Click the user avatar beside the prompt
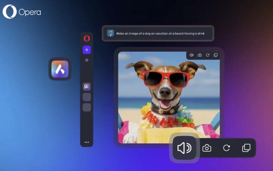 (110, 33)
